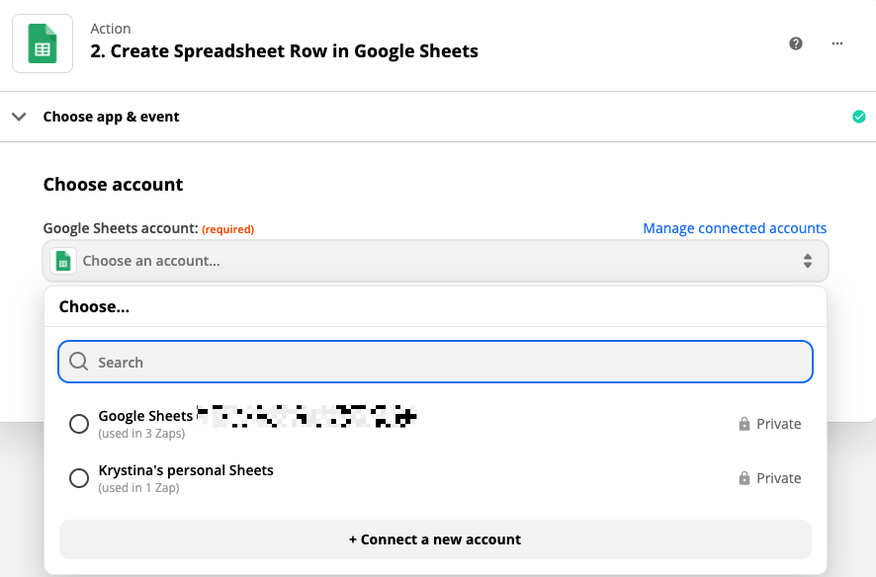This screenshot has height=577, width=876.
Task: Choose the "Krystina's personal Sheets" option label
Action: (186, 470)
